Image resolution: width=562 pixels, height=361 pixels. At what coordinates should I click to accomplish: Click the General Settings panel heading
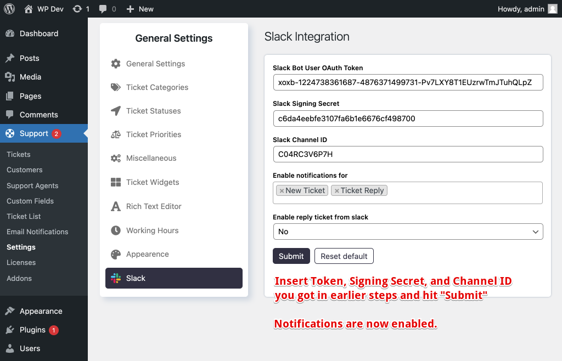174,38
